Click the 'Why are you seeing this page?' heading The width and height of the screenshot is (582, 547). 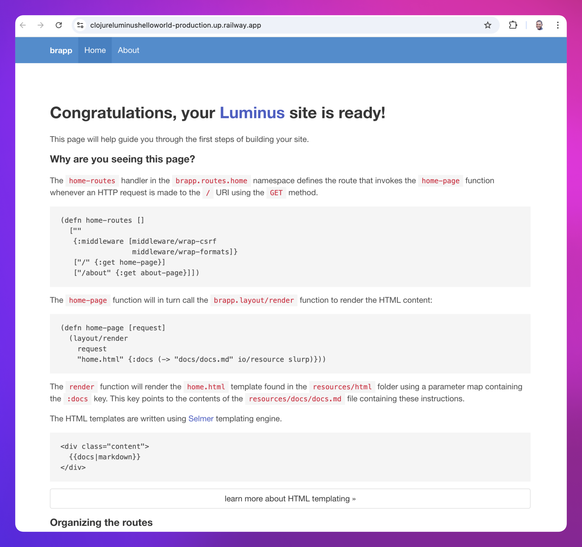[122, 159]
